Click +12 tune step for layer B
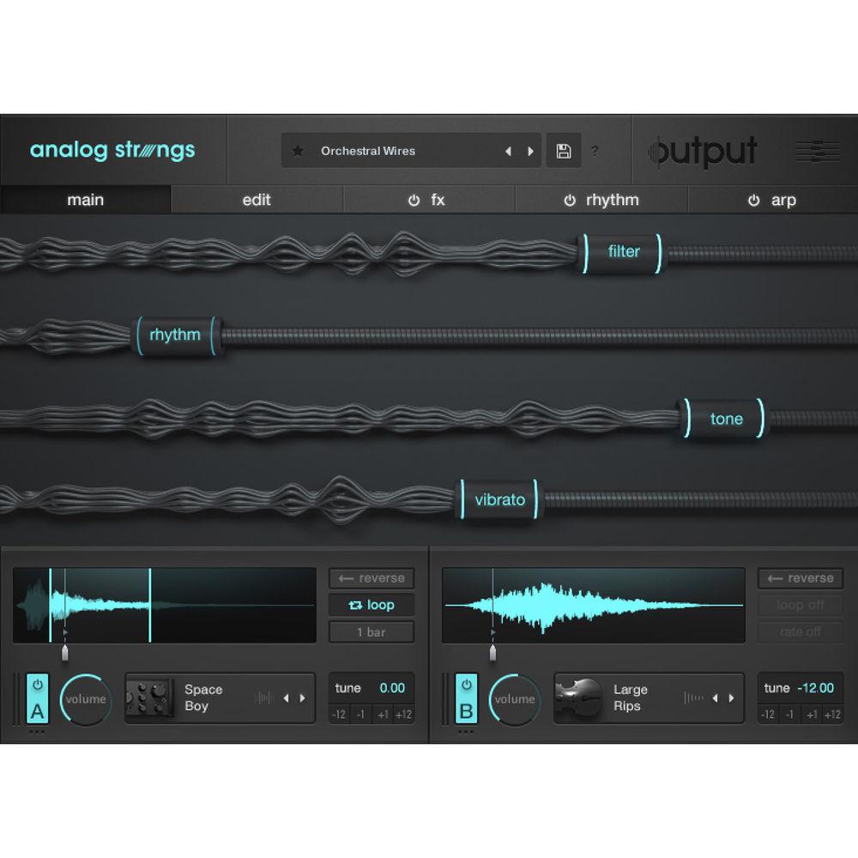858x858 pixels. click(x=831, y=715)
